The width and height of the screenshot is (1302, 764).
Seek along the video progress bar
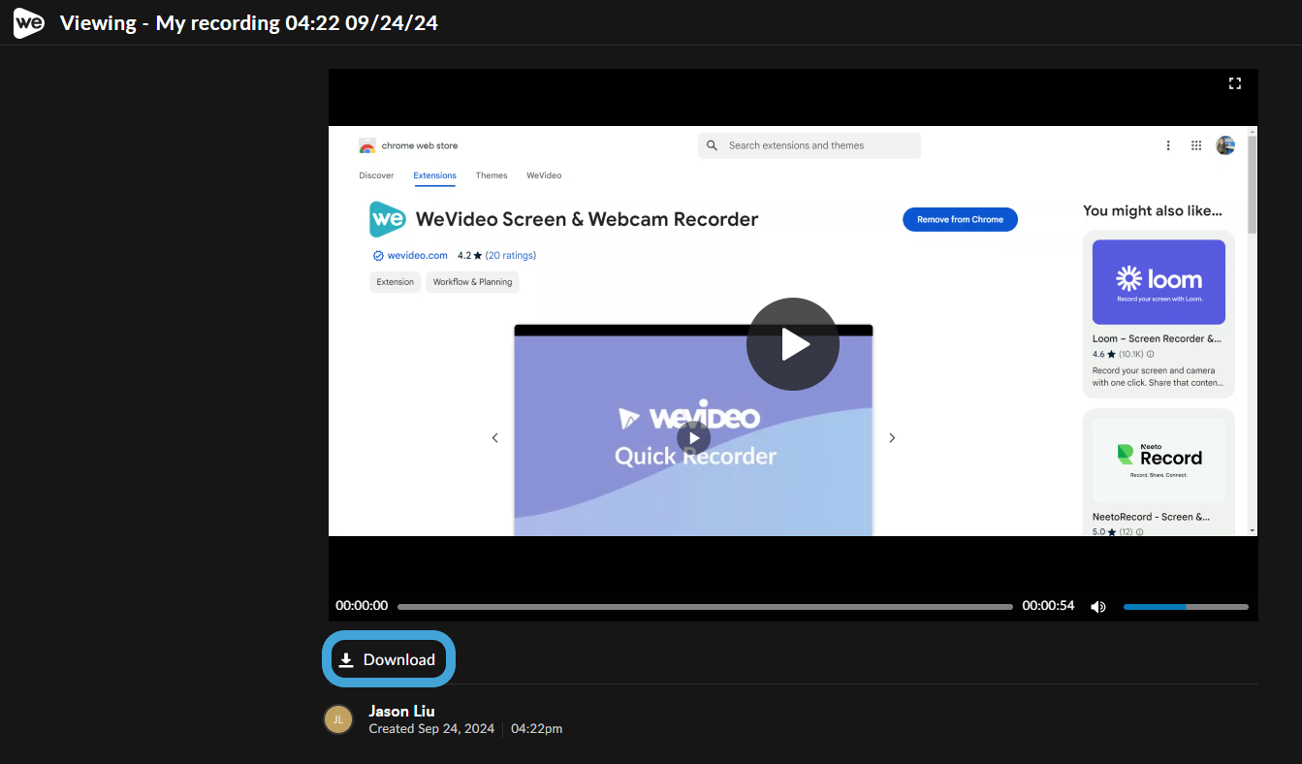[x=705, y=607]
